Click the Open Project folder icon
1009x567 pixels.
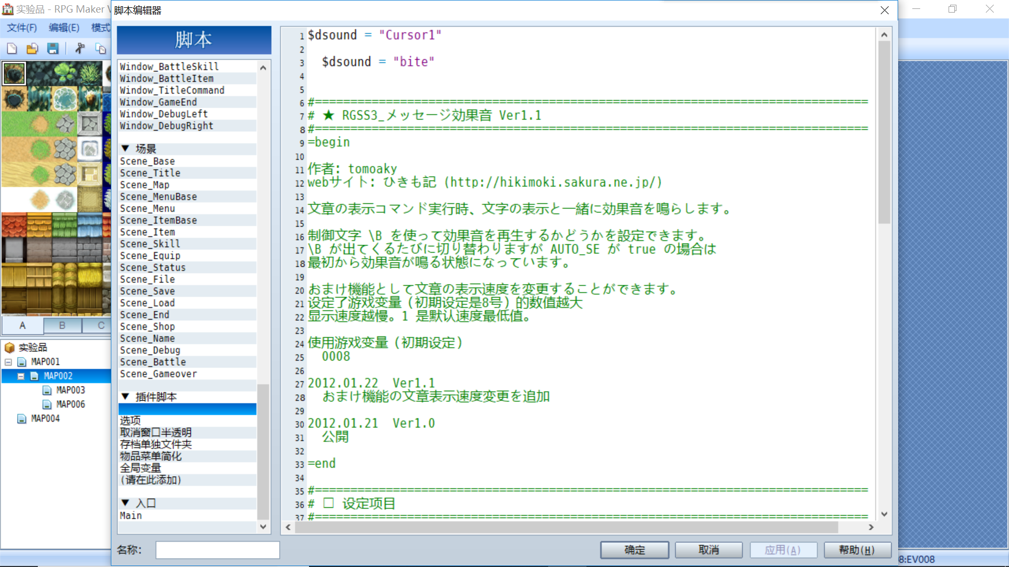(x=32, y=49)
